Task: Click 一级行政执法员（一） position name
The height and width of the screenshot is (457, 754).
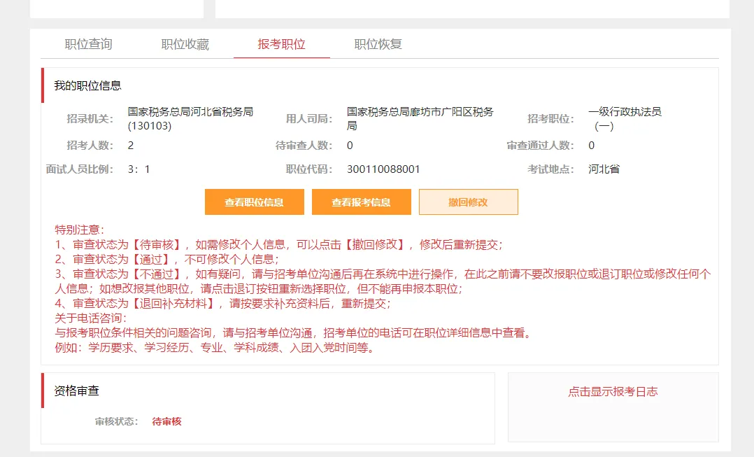Action: pos(625,119)
